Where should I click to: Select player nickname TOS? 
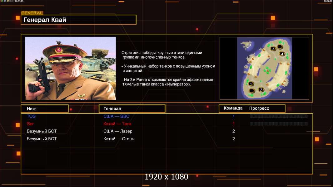click(31, 116)
